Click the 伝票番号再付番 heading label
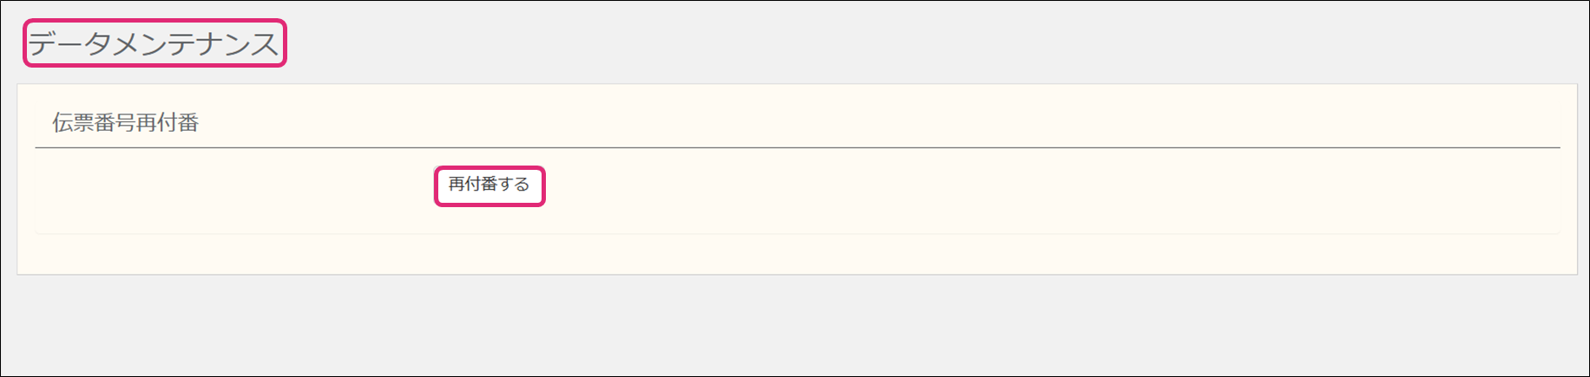Screen dimensions: 1590x377 point(126,123)
